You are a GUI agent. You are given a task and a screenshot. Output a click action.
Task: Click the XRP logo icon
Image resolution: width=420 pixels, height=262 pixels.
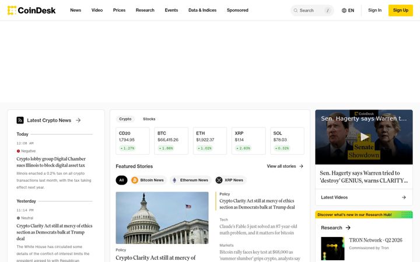(x=219, y=180)
